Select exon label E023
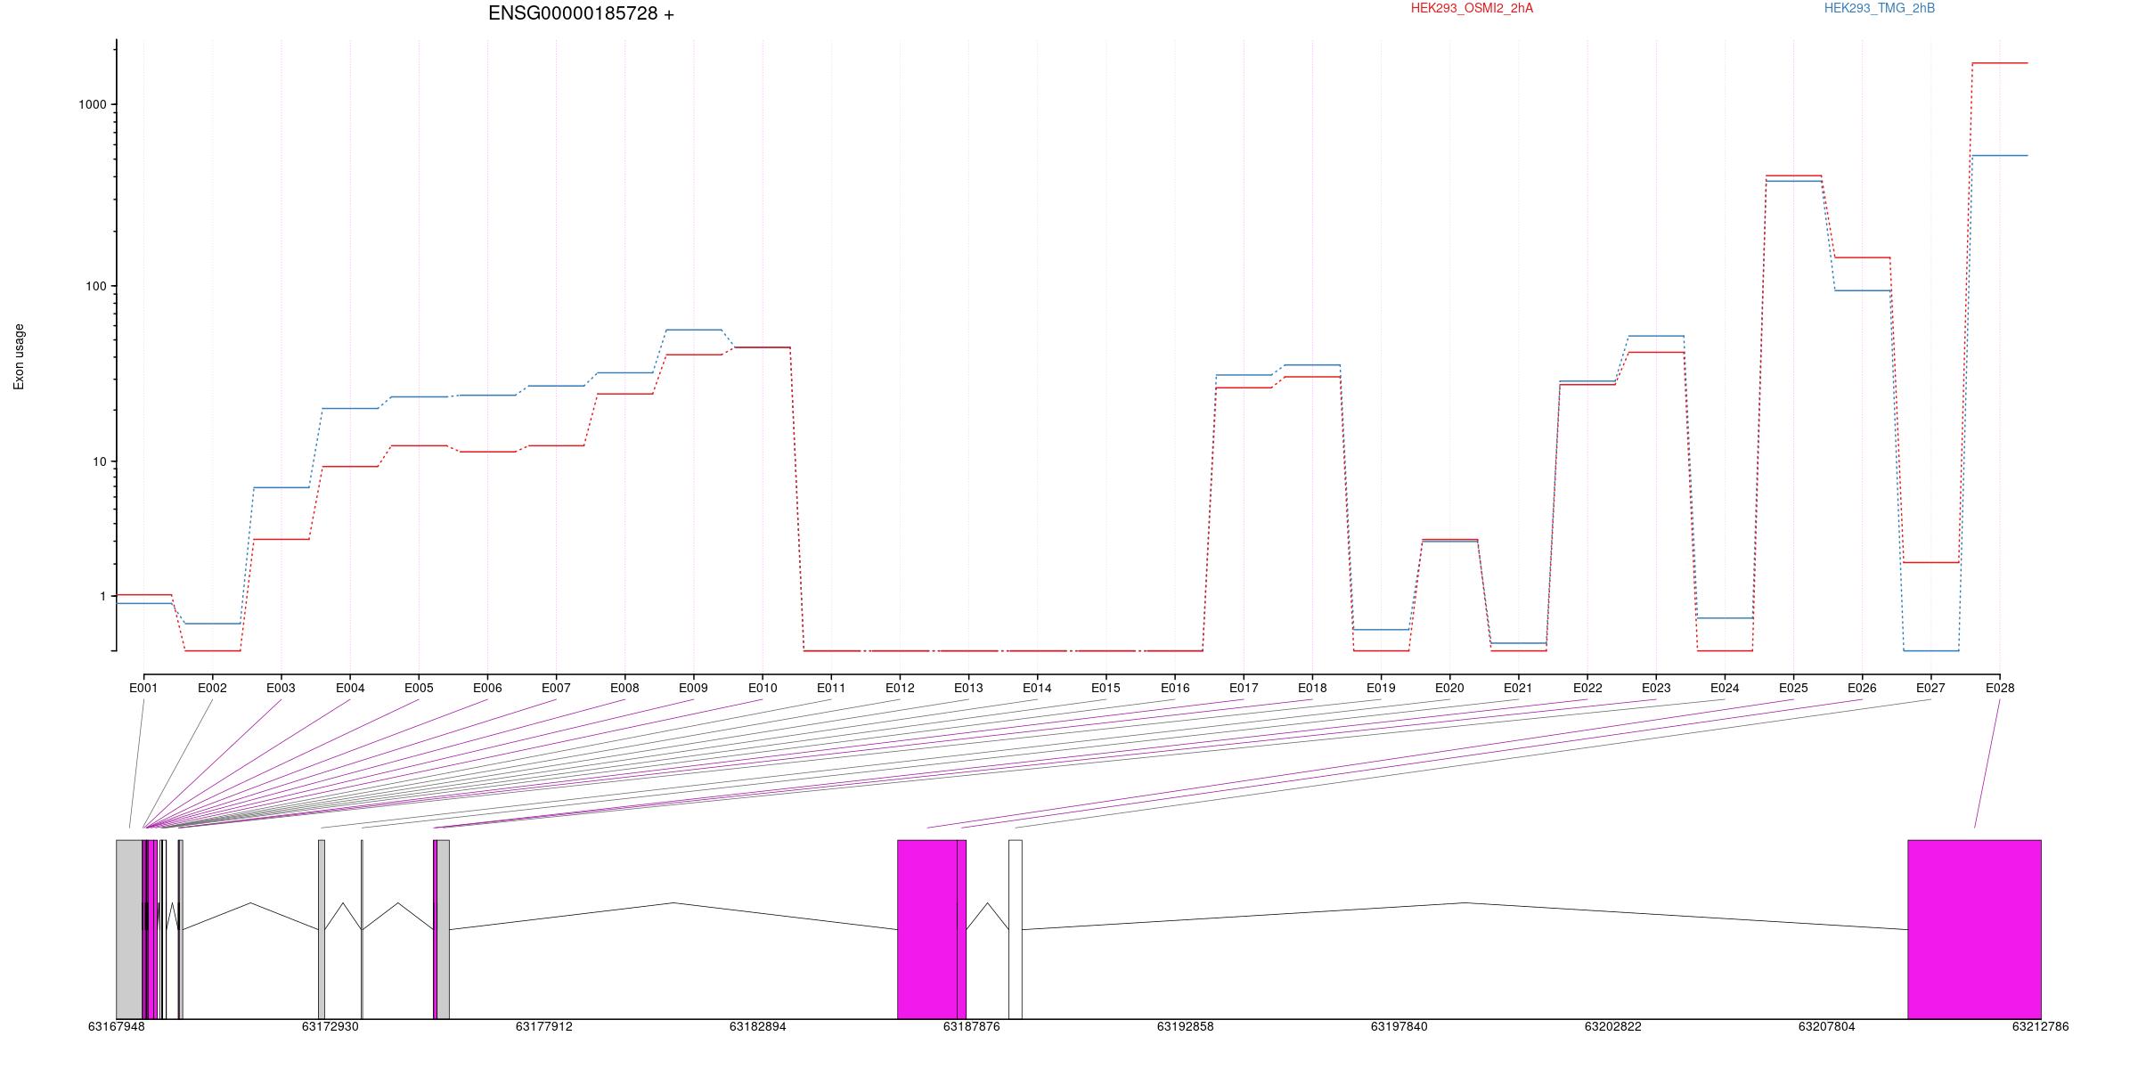Viewport: 2138px width, 1069px height. 1656,688
